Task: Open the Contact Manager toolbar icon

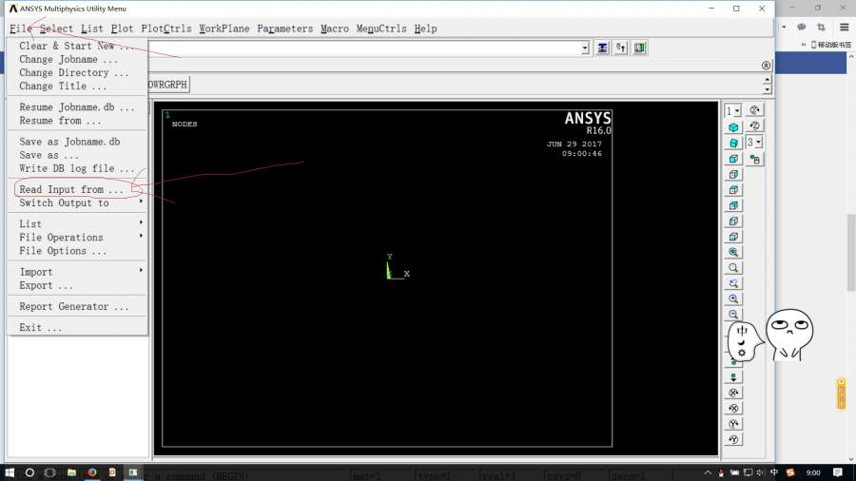Action: coord(639,48)
